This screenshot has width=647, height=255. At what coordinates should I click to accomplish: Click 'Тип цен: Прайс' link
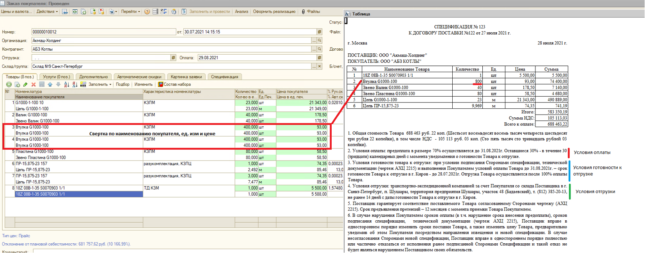click(x=16, y=236)
